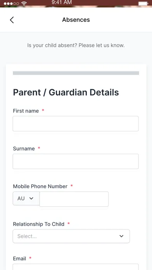Click the Surname label
Image resolution: width=152 pixels, height=270 pixels.
[24, 149]
